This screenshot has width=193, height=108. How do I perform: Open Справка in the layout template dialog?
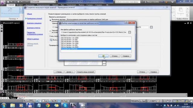(x=126, y=56)
